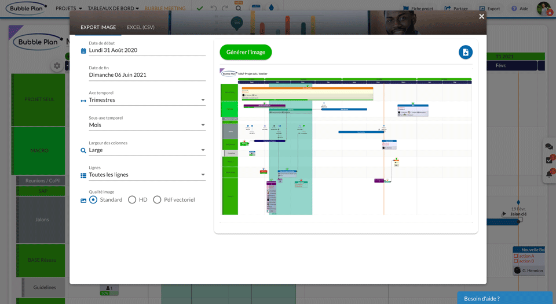Screen dimensions: 556x304
Task: Expand the Axe temporel Trimestres dropdown
Action: pyautogui.click(x=147, y=100)
